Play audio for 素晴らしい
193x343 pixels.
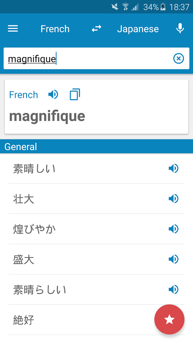click(x=173, y=290)
